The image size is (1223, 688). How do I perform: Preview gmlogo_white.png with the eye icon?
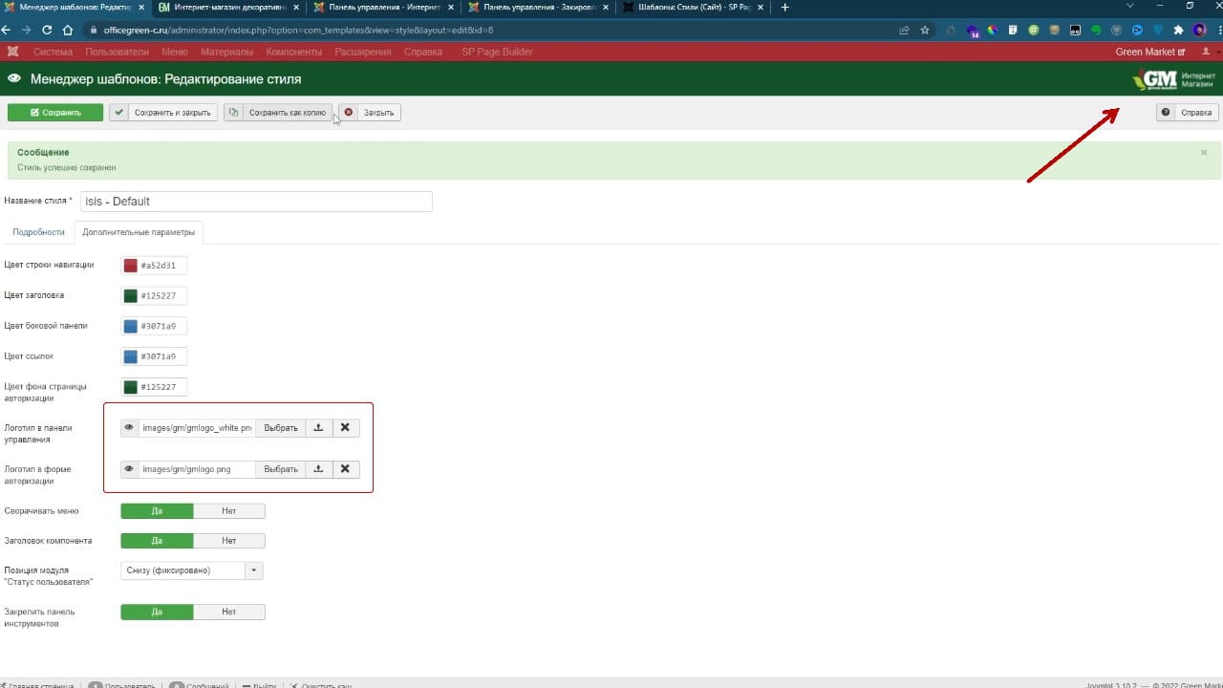click(x=129, y=428)
